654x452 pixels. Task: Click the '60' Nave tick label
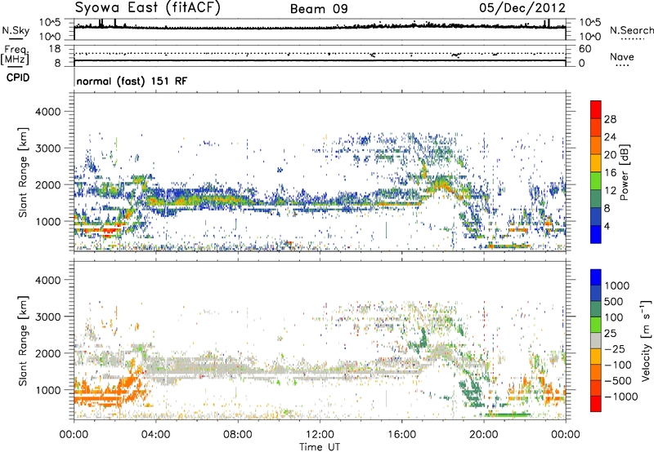[585, 49]
